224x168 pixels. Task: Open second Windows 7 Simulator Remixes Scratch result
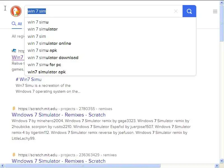[x=59, y=161]
